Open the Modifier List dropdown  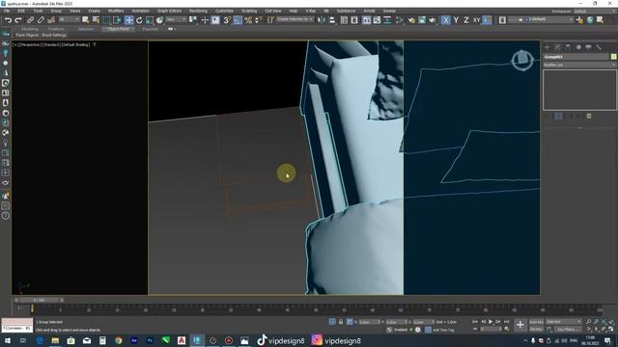click(579, 65)
